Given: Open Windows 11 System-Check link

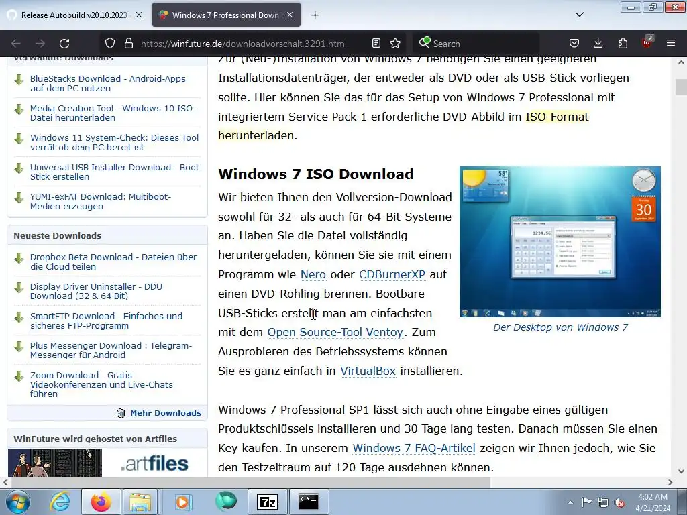Looking at the screenshot, I should [x=114, y=142].
